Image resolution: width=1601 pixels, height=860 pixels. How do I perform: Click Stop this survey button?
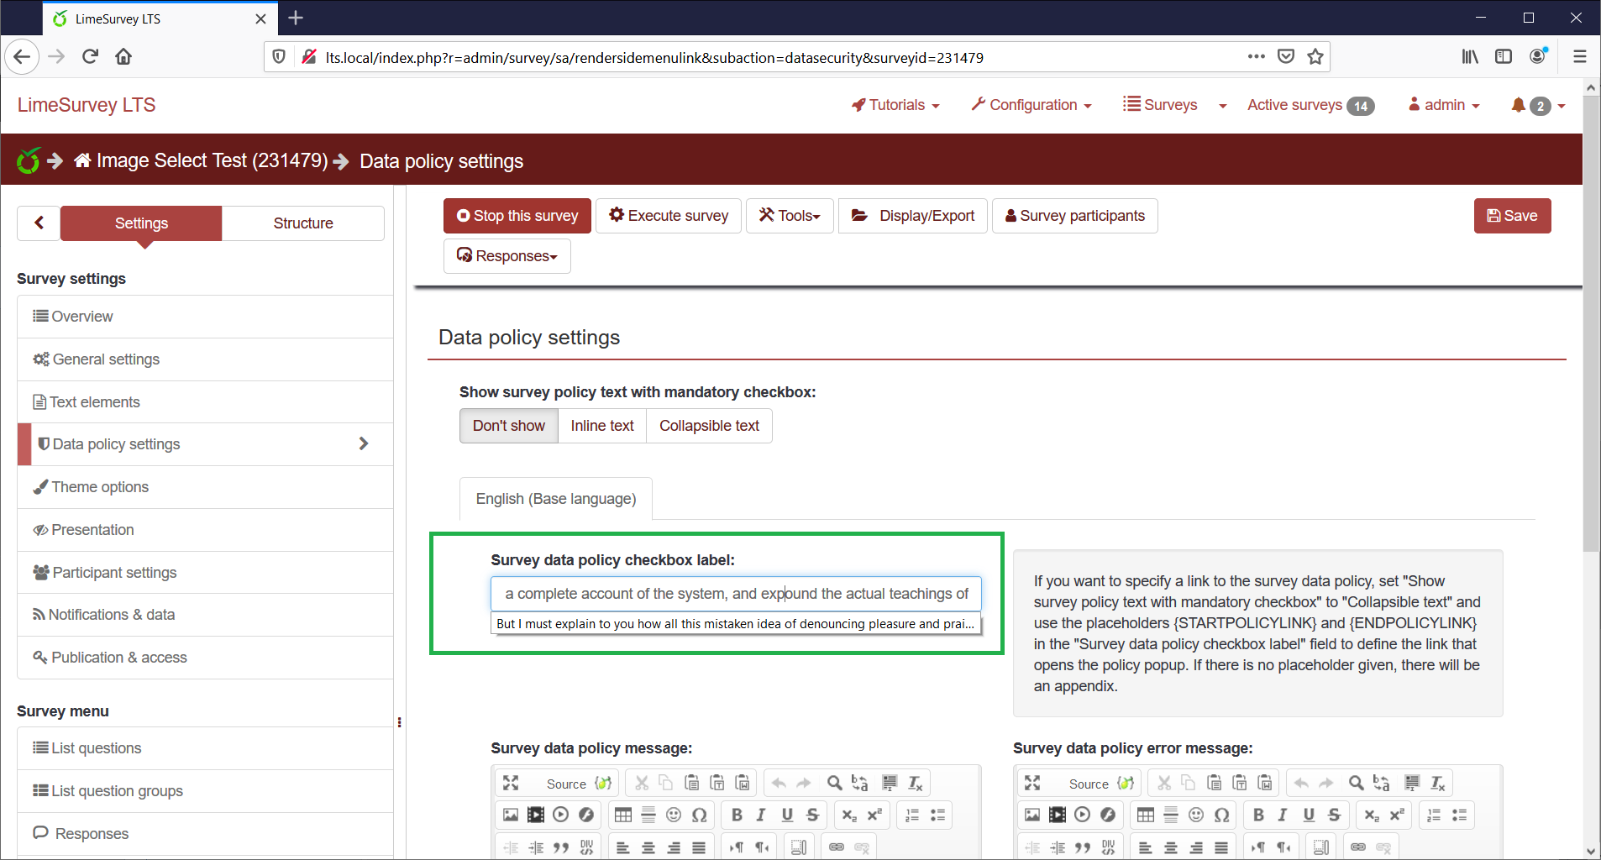pyautogui.click(x=517, y=216)
